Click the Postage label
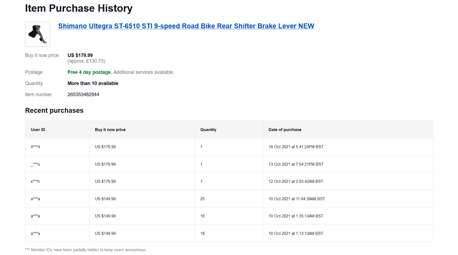Image resolution: width=458 pixels, height=255 pixels. tap(34, 72)
